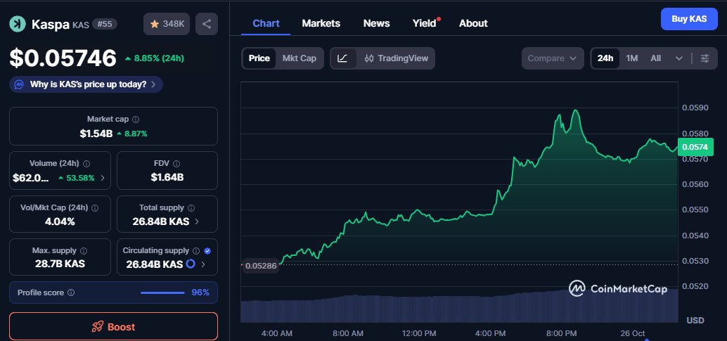Image resolution: width=727 pixels, height=341 pixels.
Task: Select the Mkt Cap chart toggle
Action: click(x=300, y=58)
